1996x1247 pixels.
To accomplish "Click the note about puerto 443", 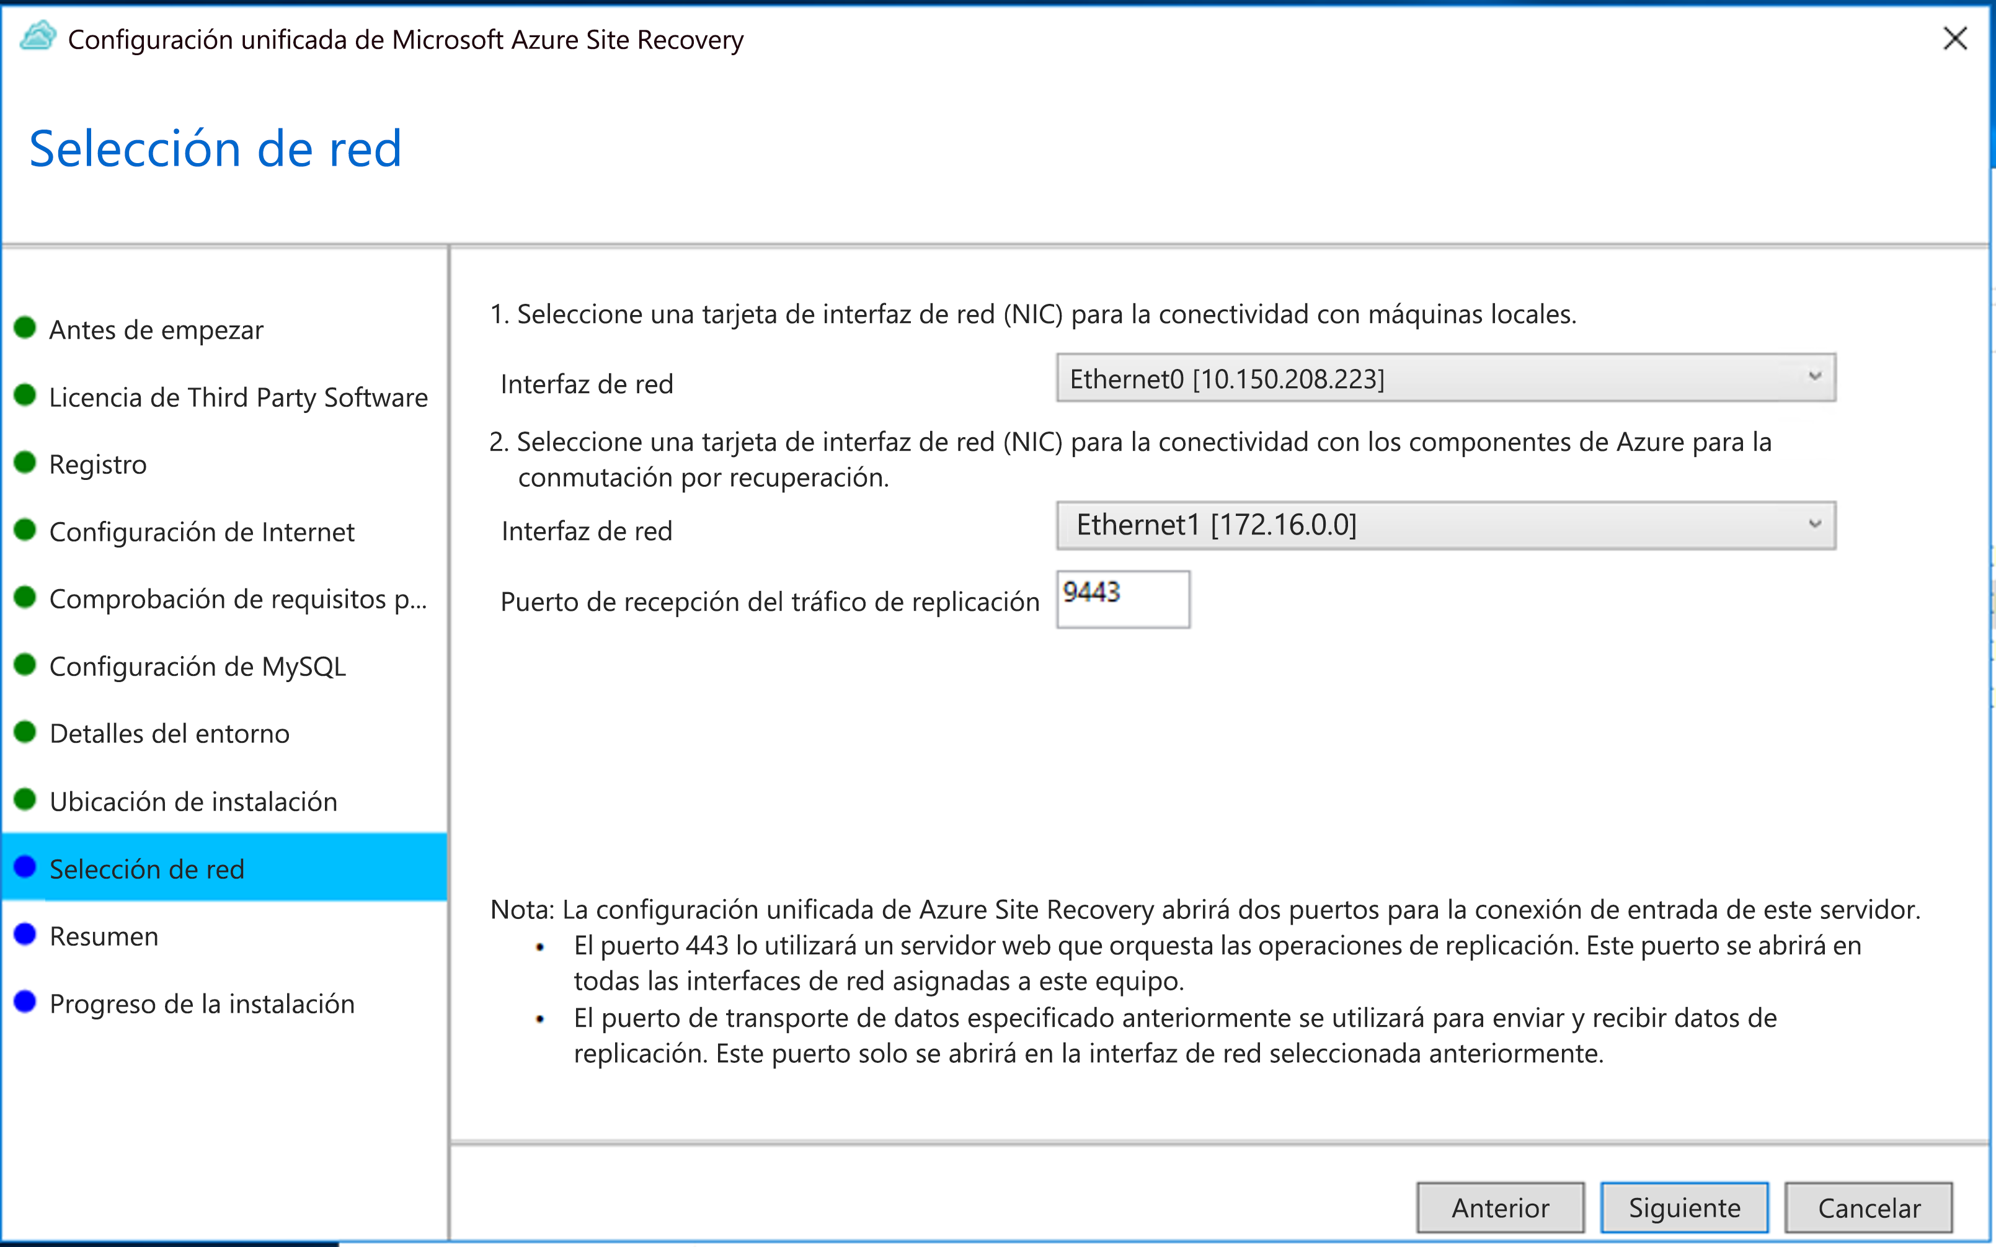I will (x=1218, y=963).
